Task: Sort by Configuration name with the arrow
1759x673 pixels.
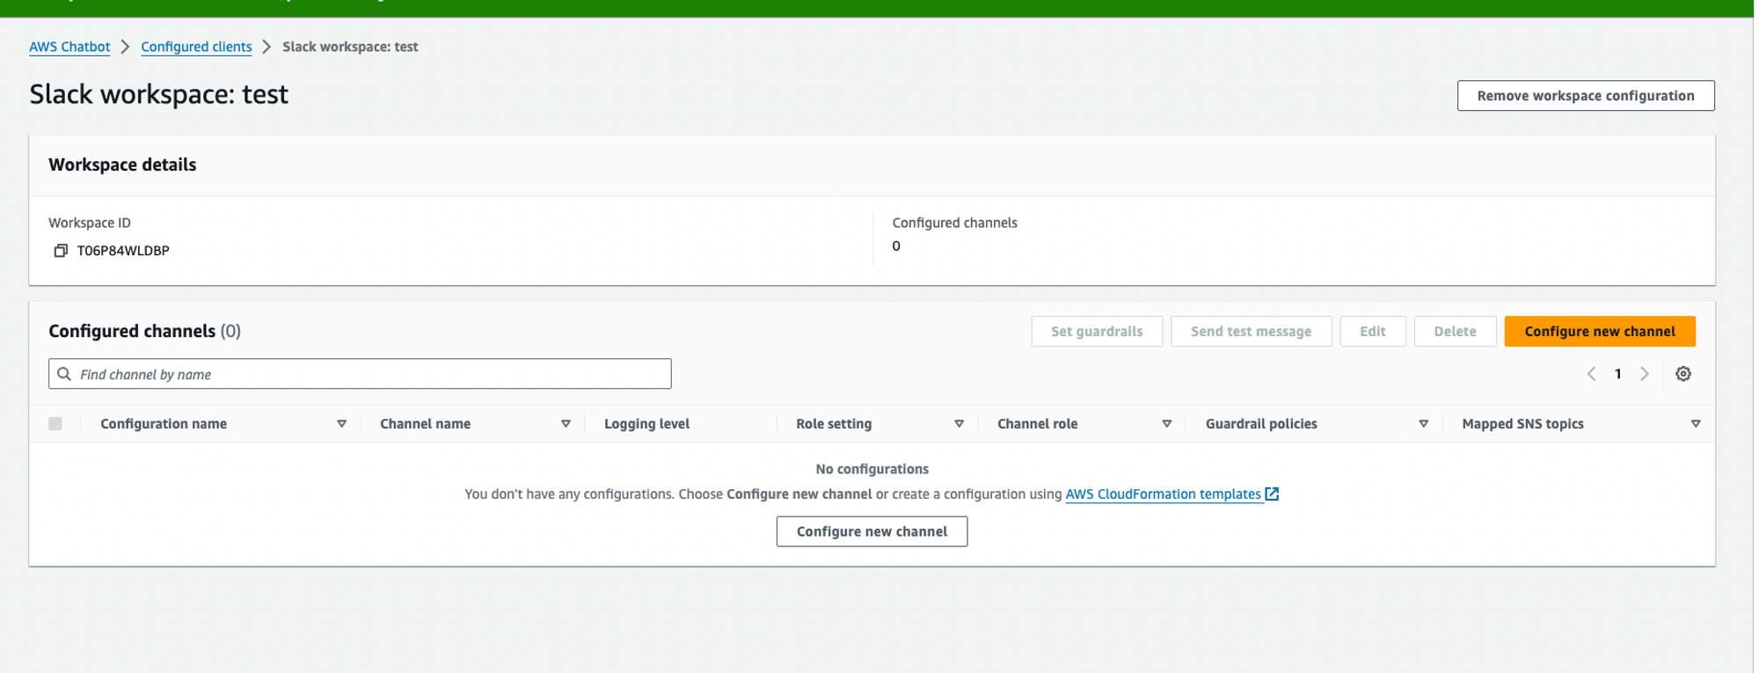Action: 342,424
